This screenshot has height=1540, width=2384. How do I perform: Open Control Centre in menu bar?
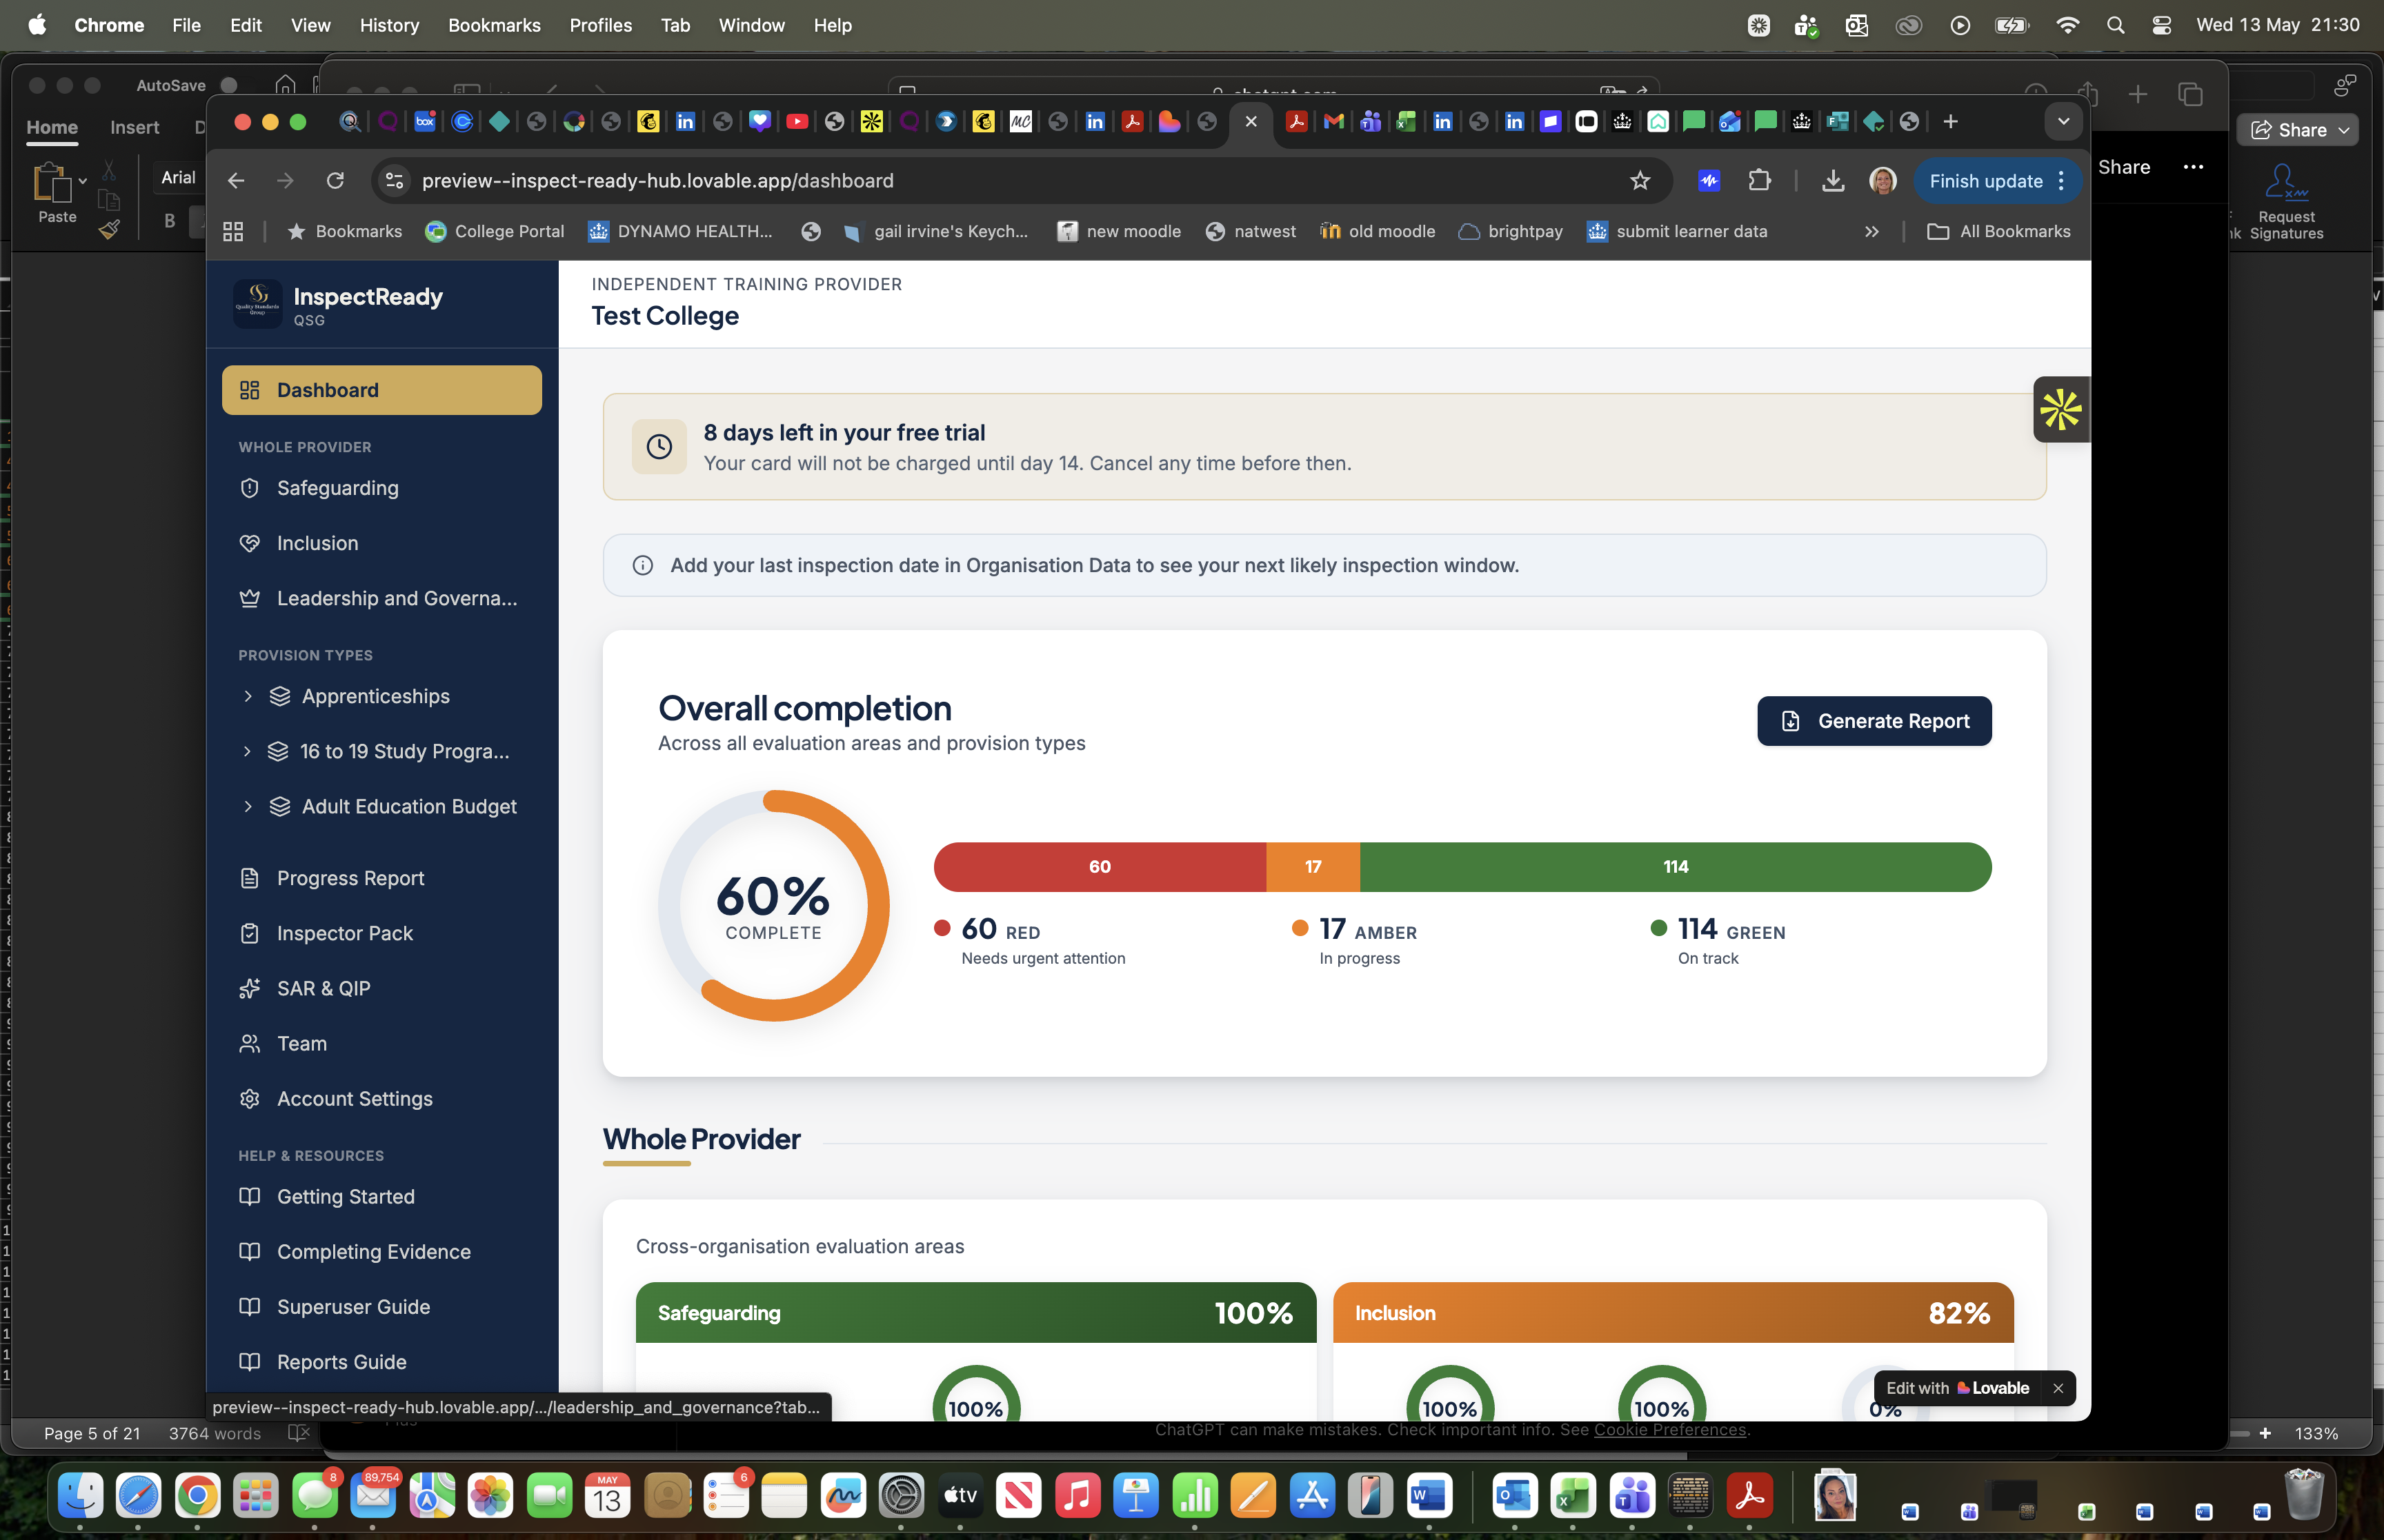(2161, 25)
